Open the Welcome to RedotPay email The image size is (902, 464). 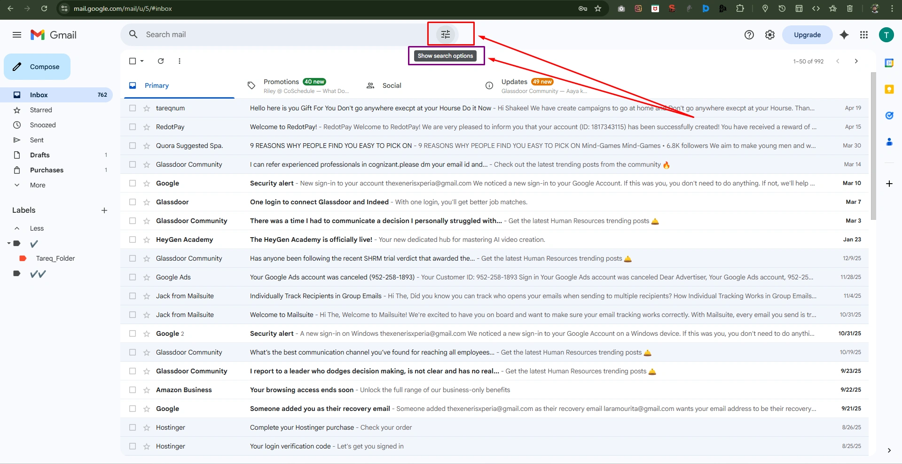(494, 127)
